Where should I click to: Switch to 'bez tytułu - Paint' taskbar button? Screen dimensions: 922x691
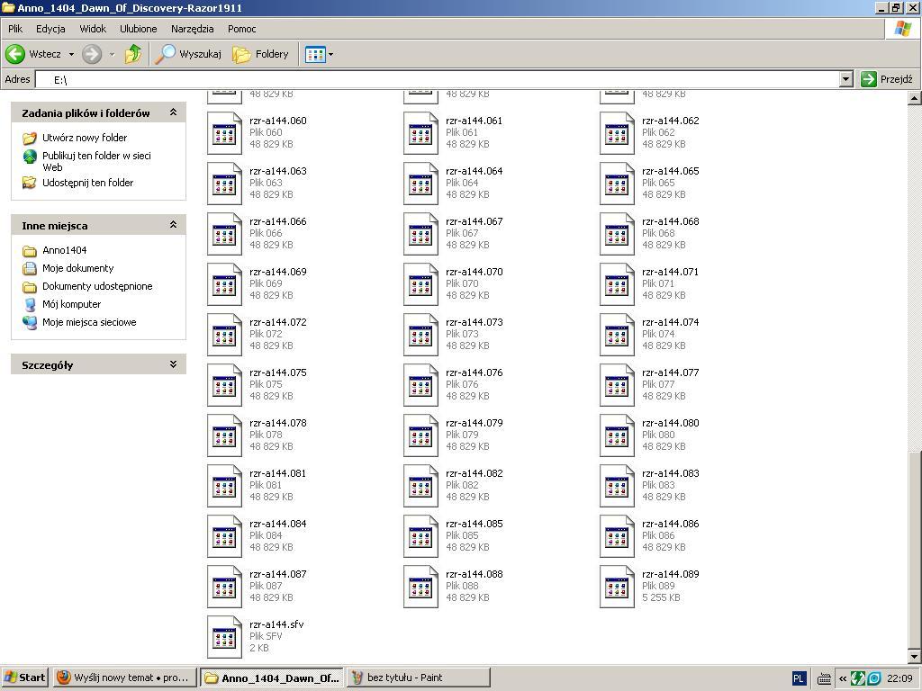(x=418, y=678)
